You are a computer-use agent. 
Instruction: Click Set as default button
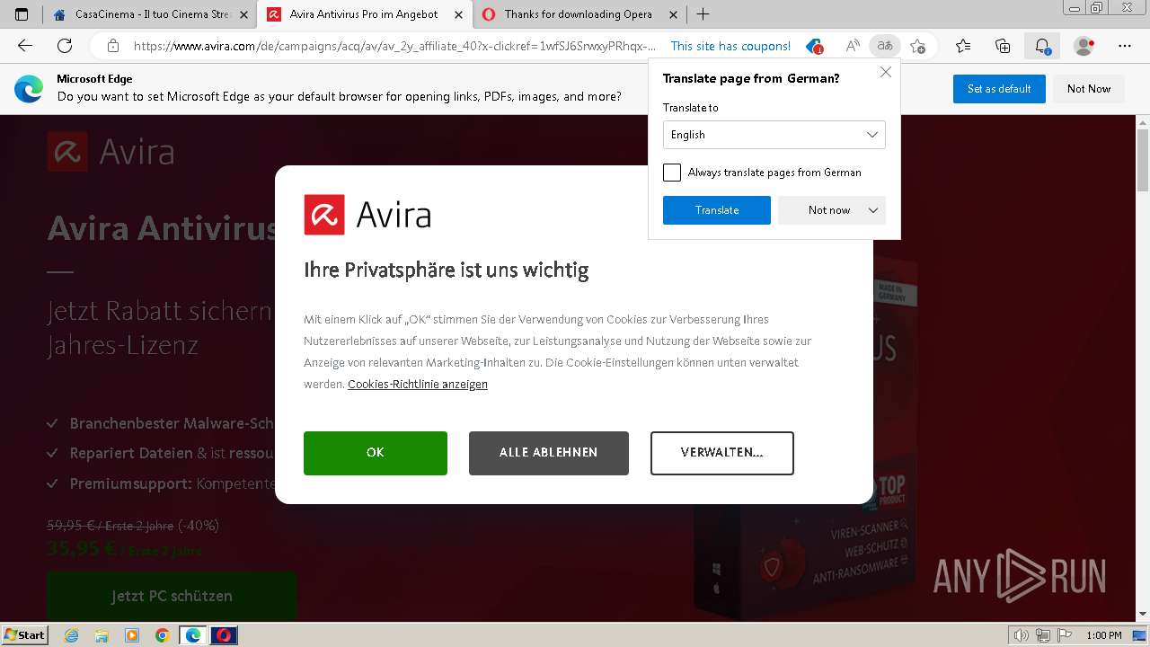click(999, 89)
